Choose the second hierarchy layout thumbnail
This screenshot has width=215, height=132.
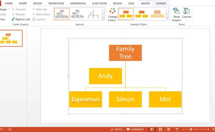78,14
